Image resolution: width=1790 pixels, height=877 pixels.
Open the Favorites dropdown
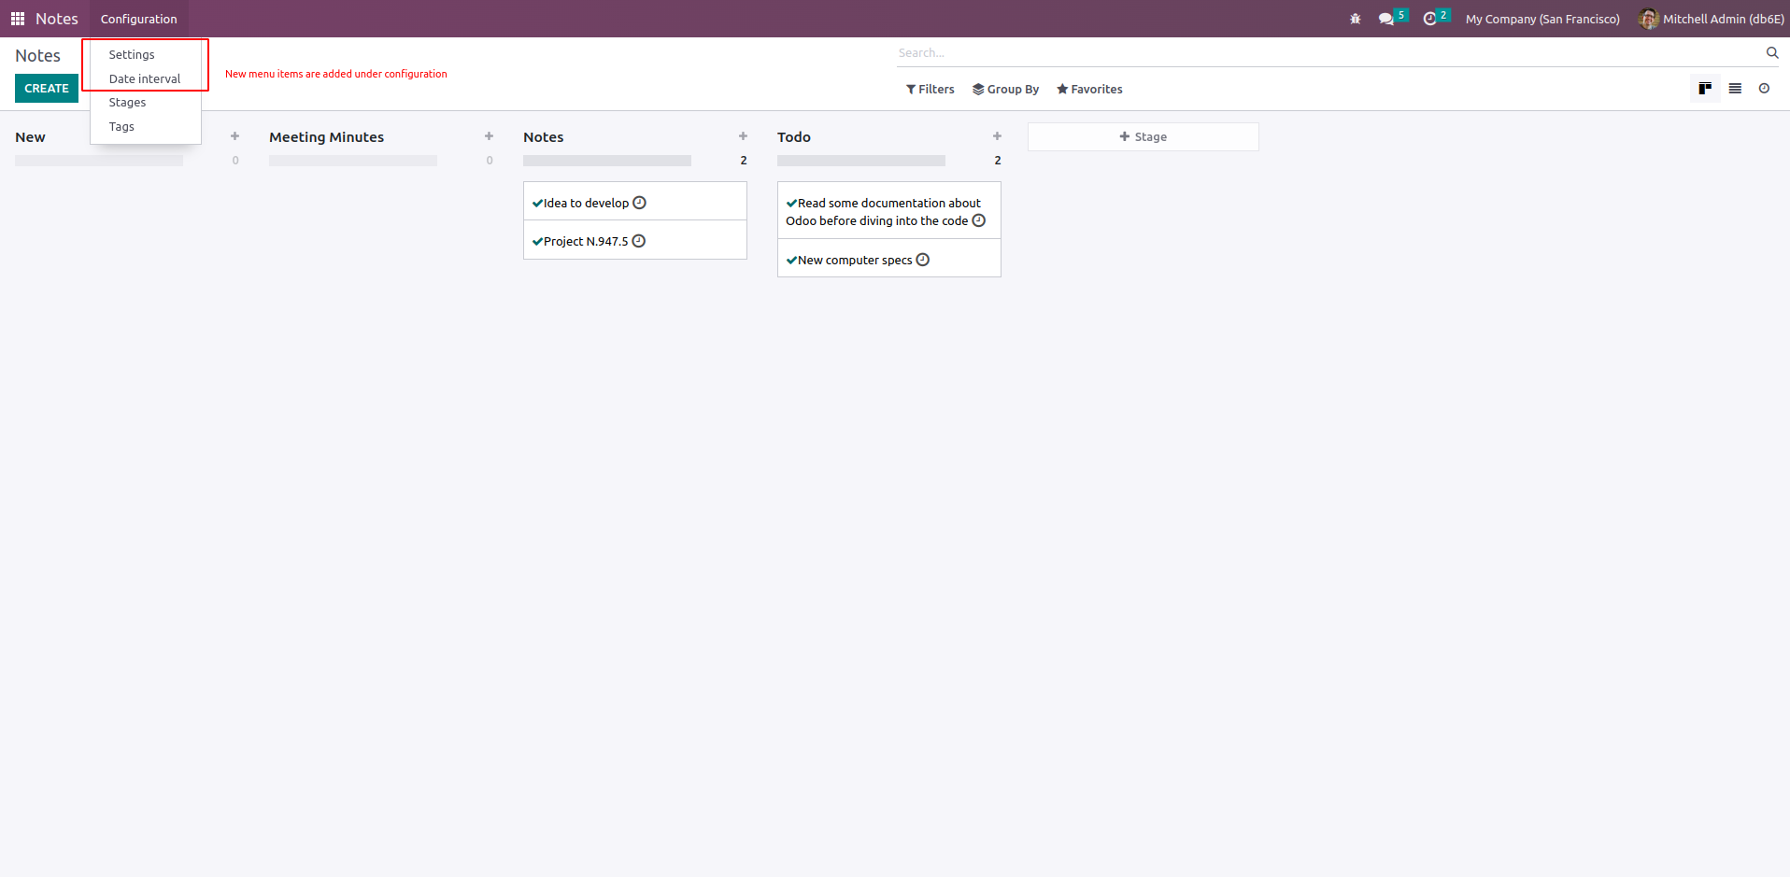[1089, 89]
